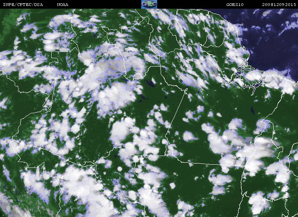298x217 pixels.
Task: Click the CPTEC logo in header
Action: pyautogui.click(x=149, y=4)
